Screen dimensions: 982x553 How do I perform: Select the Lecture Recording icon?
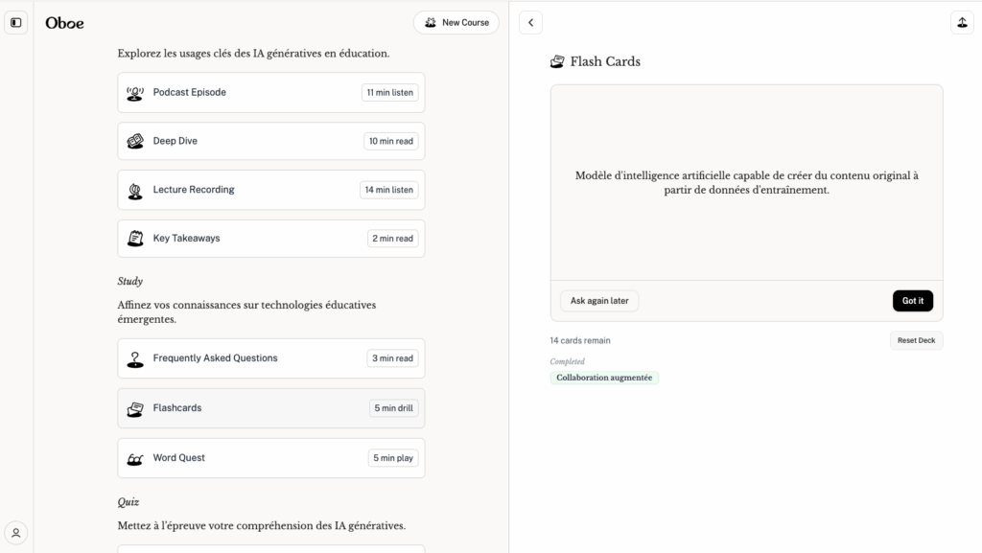coord(135,190)
